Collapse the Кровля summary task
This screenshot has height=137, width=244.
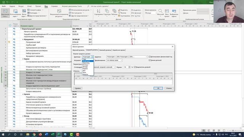point(23,94)
